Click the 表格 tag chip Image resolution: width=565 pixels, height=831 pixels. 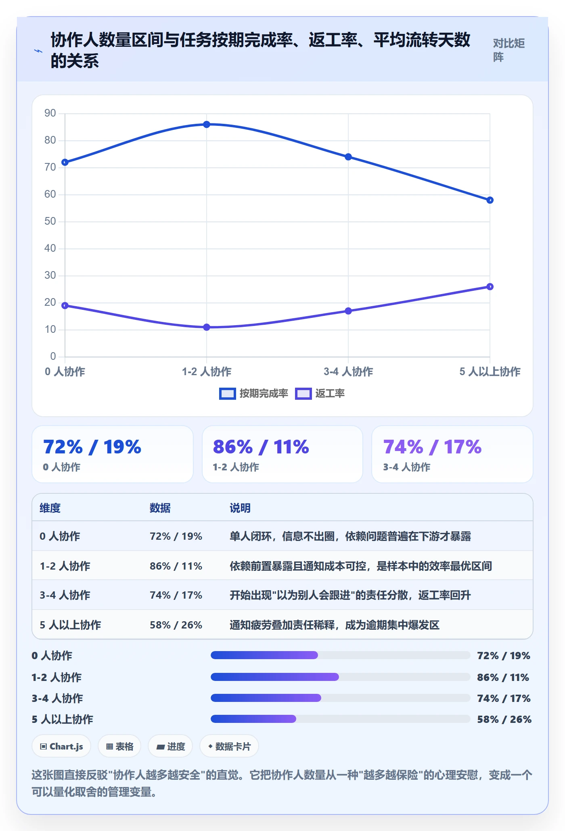(119, 746)
